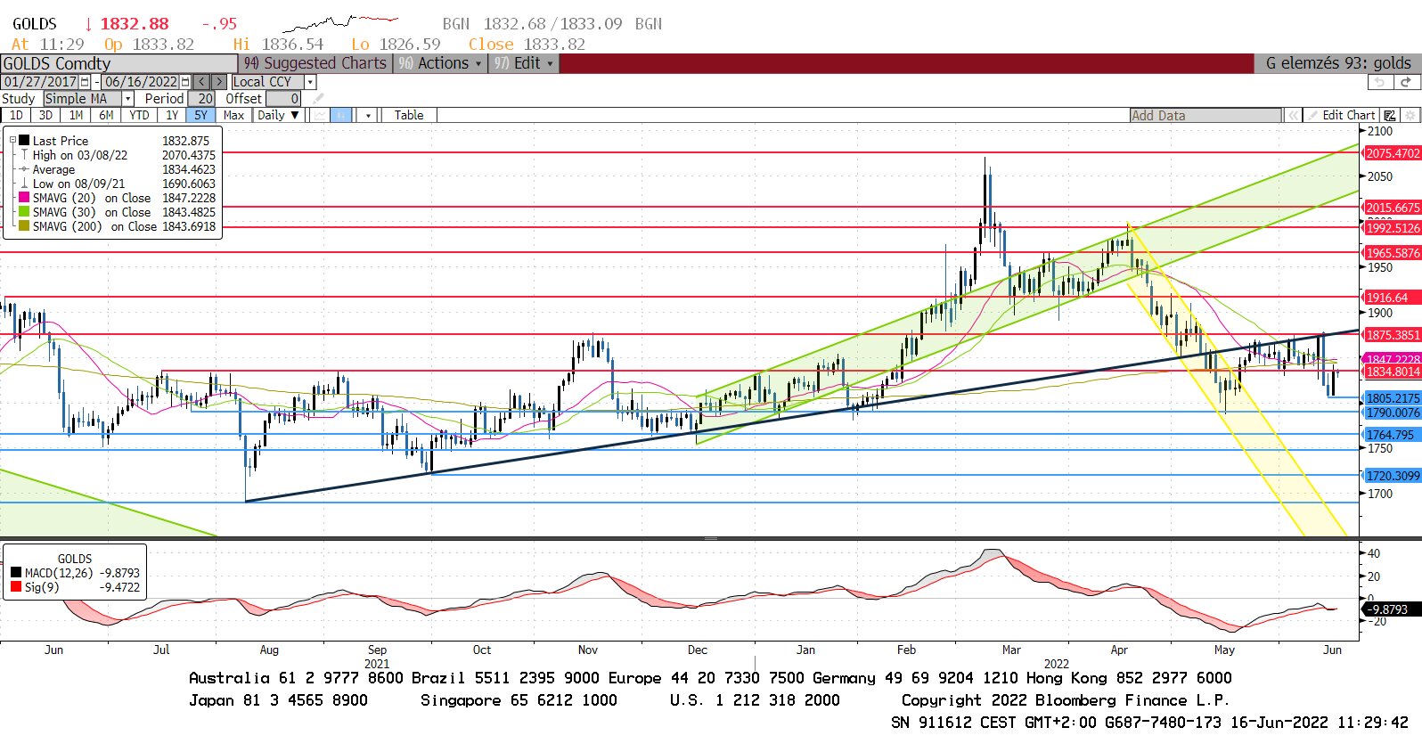
Task: Click the Low marker icon in legend
Action: [24, 184]
